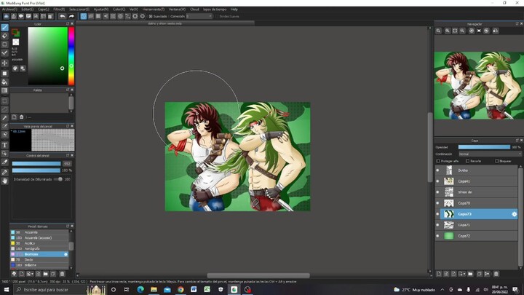
Task: Hide the Dokho layer
Action: point(437,170)
